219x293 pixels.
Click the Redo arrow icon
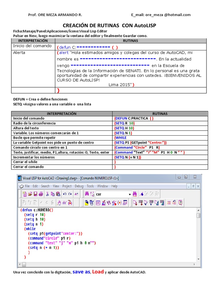[x=70, y=194]
